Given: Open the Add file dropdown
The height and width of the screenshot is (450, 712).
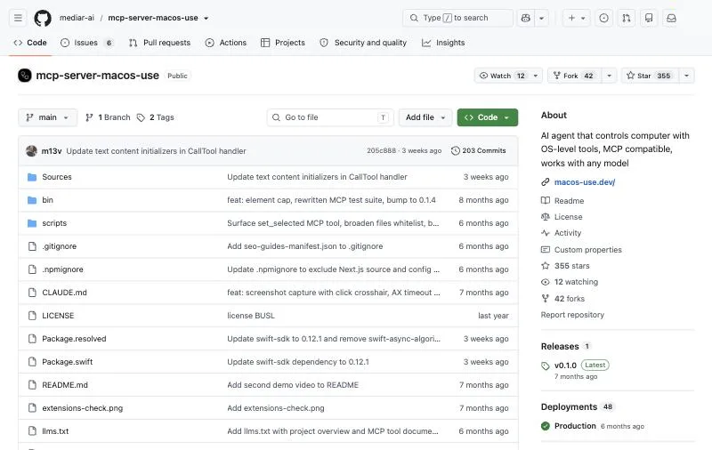Looking at the screenshot, I should pos(425,117).
